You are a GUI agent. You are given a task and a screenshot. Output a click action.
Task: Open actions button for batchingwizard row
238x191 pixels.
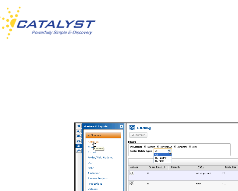click(132, 173)
